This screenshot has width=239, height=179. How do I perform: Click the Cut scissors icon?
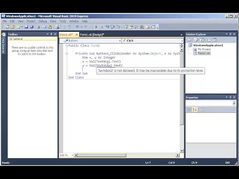point(39,27)
